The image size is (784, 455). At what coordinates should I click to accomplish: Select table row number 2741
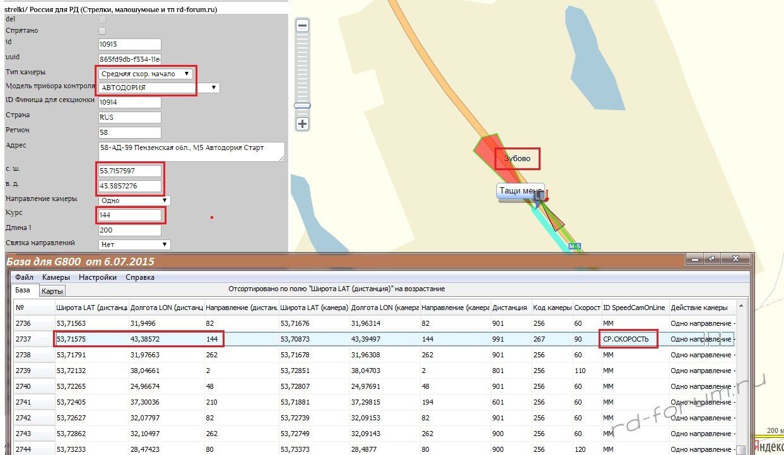coord(375,402)
